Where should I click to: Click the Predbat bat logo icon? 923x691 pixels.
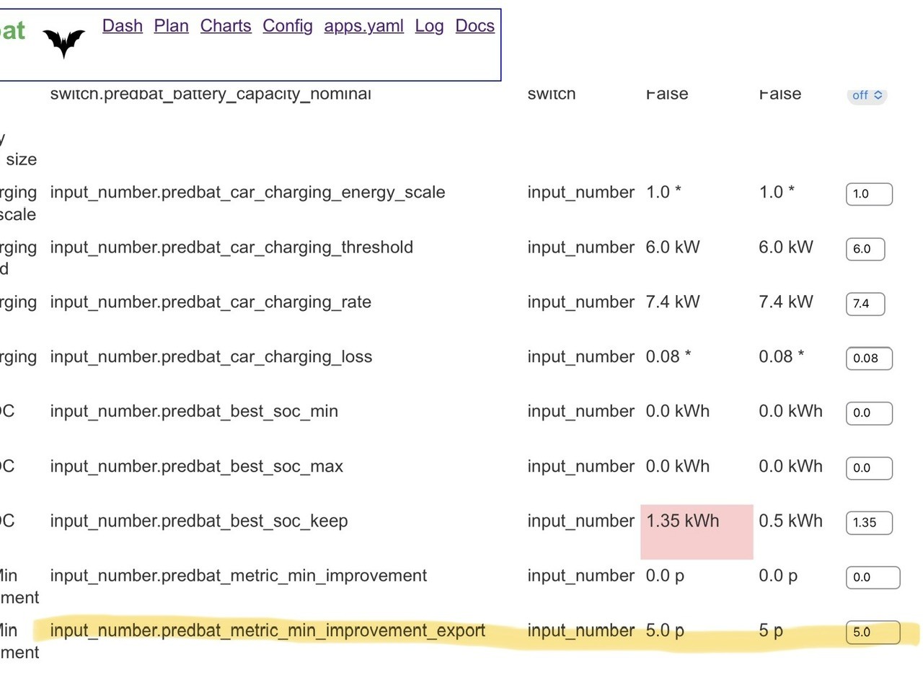(63, 43)
